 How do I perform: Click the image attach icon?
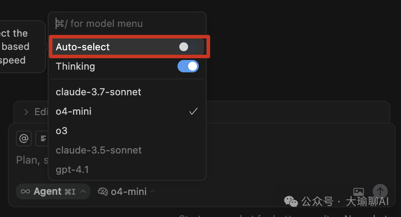tap(359, 191)
